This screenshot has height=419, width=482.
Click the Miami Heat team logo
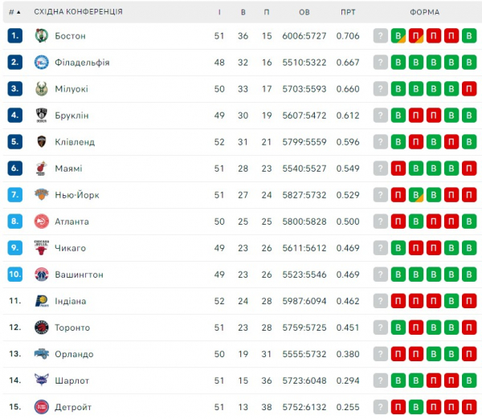42,169
